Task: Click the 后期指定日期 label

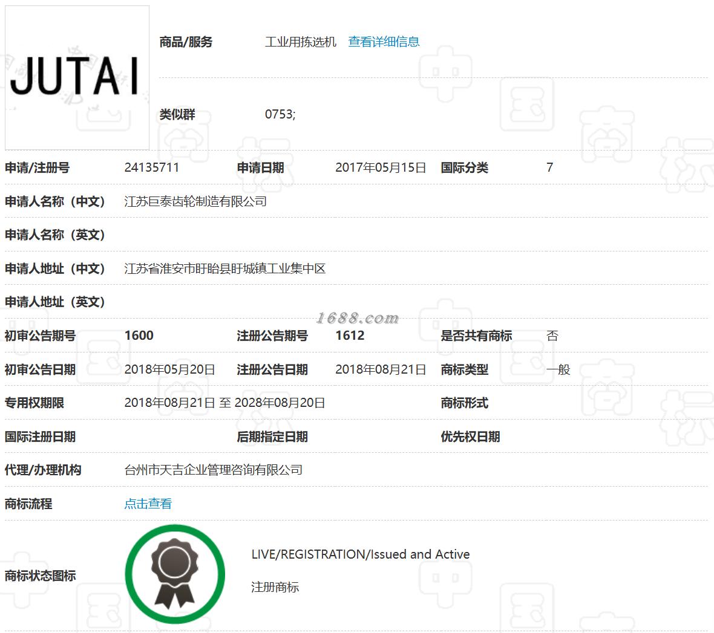Action: point(272,437)
